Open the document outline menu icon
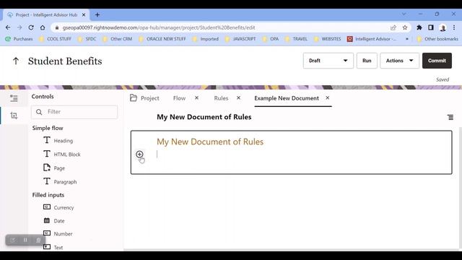Viewport: 462px width, 260px height. click(450, 117)
